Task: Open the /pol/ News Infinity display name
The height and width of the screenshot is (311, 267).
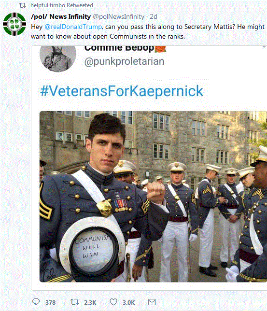Action: click(61, 16)
